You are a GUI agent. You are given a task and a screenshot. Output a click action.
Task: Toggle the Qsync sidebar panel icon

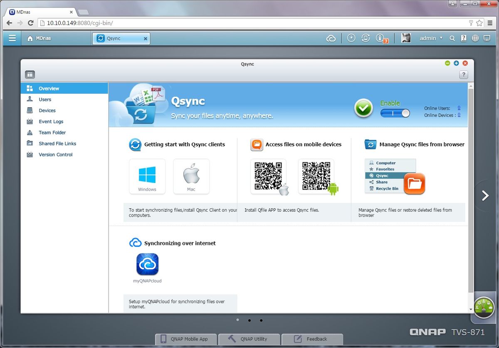click(30, 75)
